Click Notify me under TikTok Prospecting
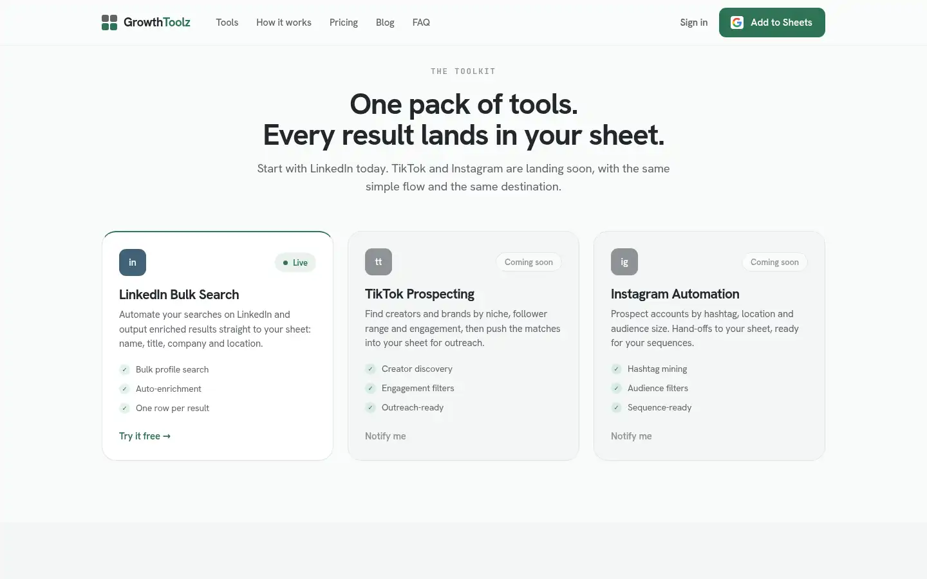Screen dimensions: 927x579 pyautogui.click(x=386, y=436)
